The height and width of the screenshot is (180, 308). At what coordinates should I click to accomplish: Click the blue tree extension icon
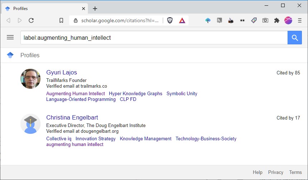coord(208,20)
